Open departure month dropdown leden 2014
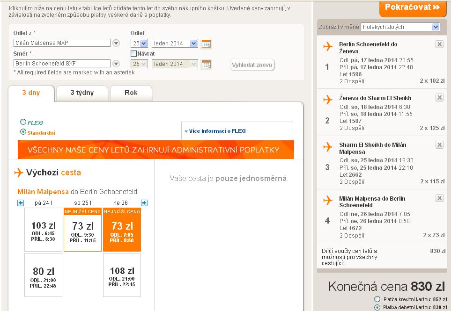The height and width of the screenshot is (311, 451). coord(175,43)
